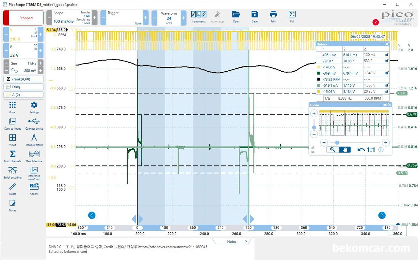Close the Rulers panel
418x260 pixels.
pos(387,44)
